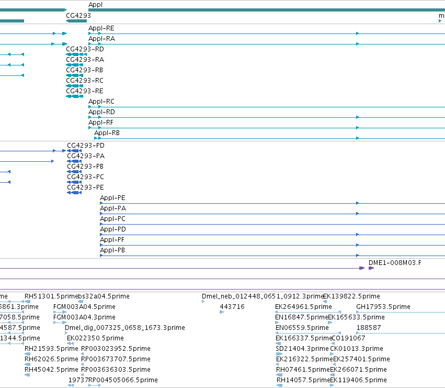Viewport: 445px width, 388px height.
Task: Open the Appl-PA protein feature
Action: [x=113, y=208]
